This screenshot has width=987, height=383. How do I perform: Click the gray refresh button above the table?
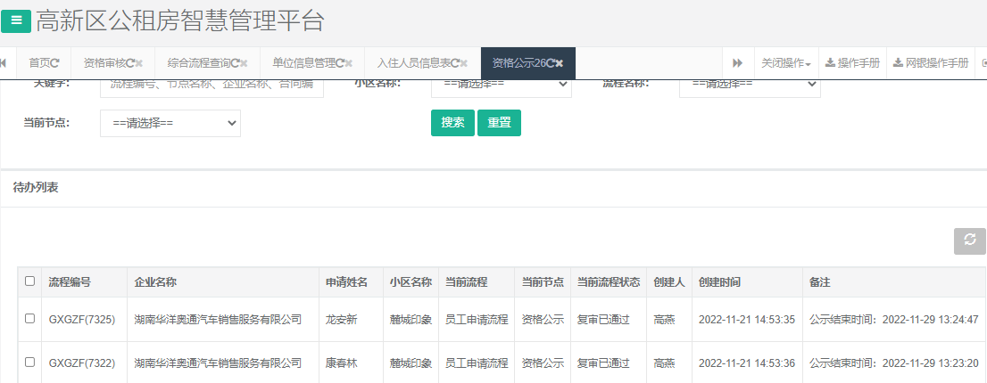[x=969, y=241]
